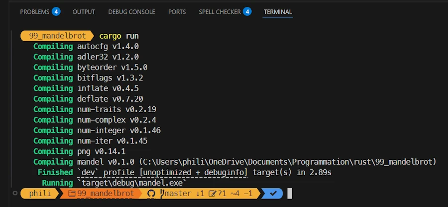The height and width of the screenshot is (207, 448).
Task: Switch to the OUTPUT tab
Action: 84,12
